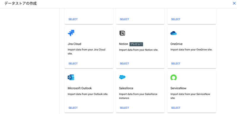Click the Notion logo icon
This screenshot has height=114, width=237.
point(122,33)
